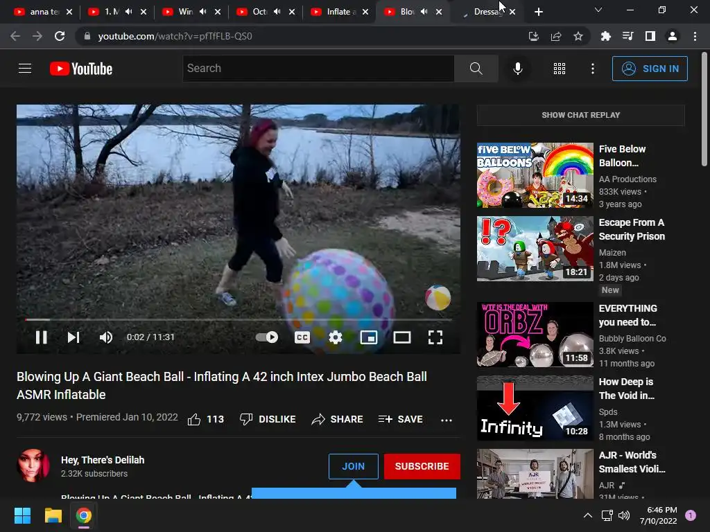This screenshot has height=532, width=710.
Task: Open the tab search chevron
Action: tap(598, 10)
